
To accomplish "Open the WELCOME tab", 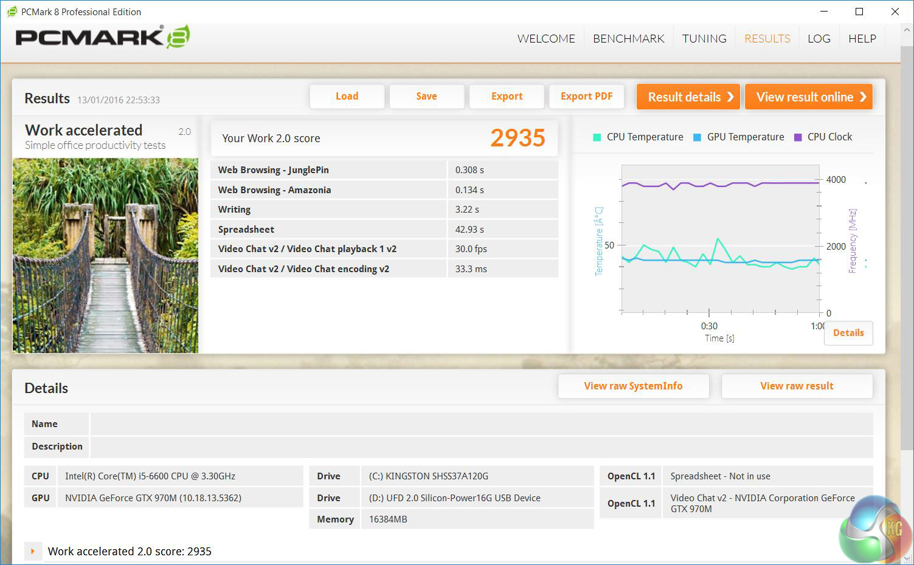I will tap(545, 38).
